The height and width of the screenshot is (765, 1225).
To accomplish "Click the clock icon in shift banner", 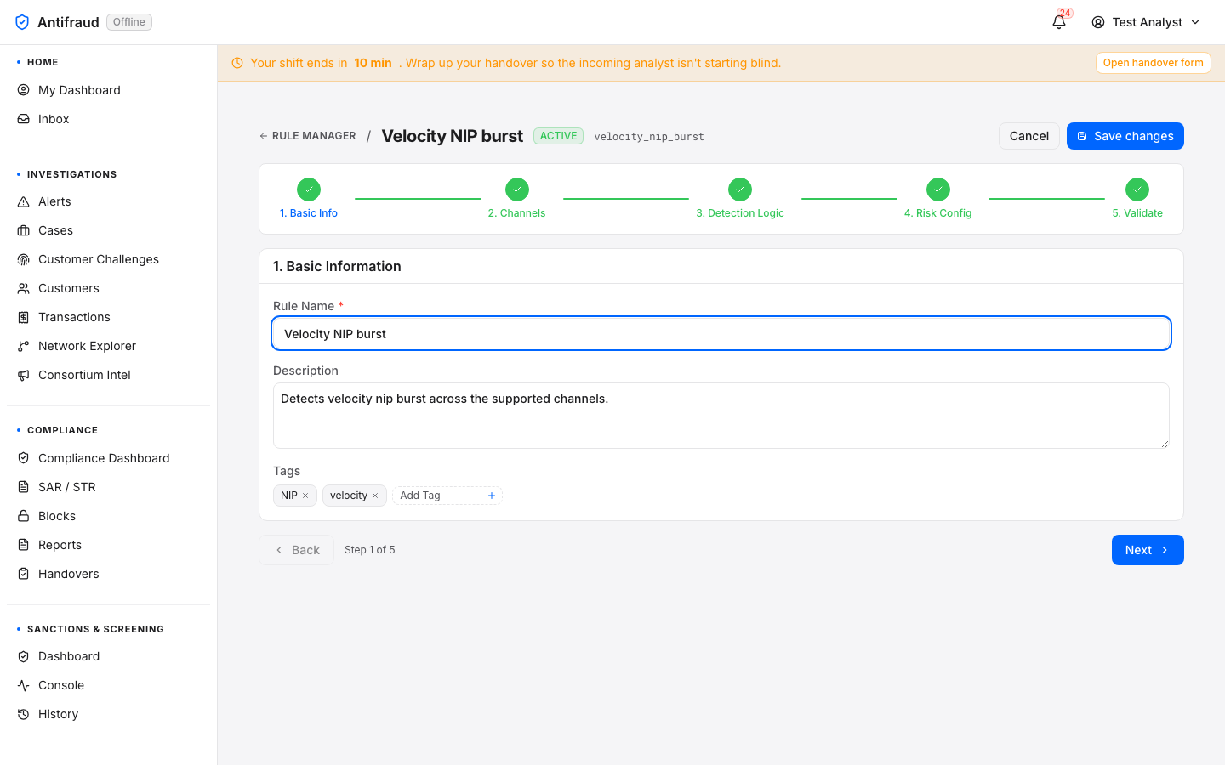I will click(x=237, y=63).
